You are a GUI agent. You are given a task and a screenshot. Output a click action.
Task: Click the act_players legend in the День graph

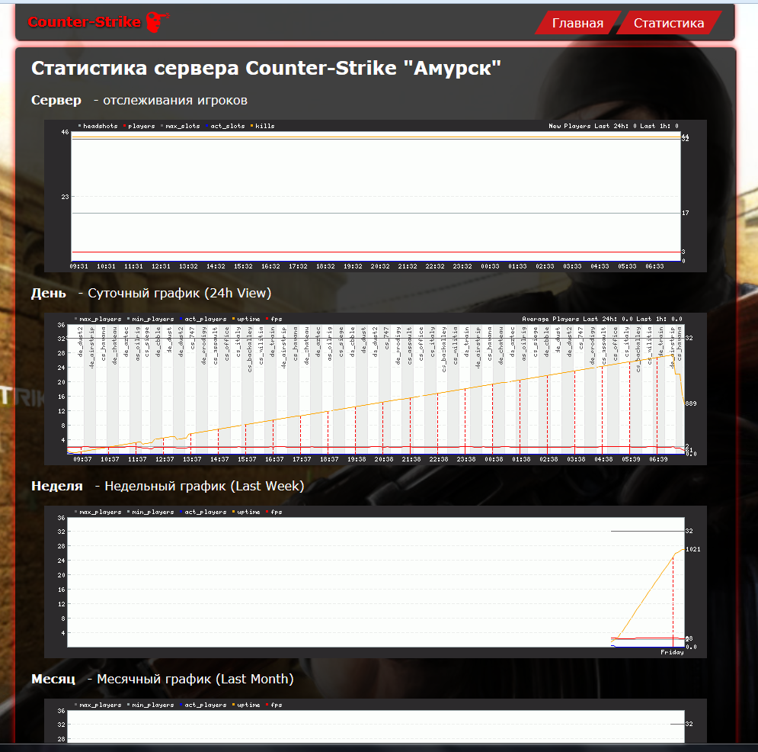coord(206,319)
